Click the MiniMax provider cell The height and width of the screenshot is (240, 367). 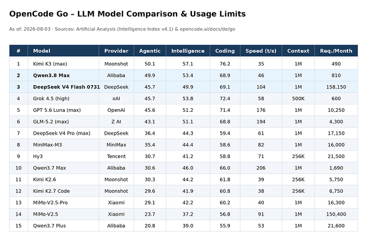tap(116, 145)
